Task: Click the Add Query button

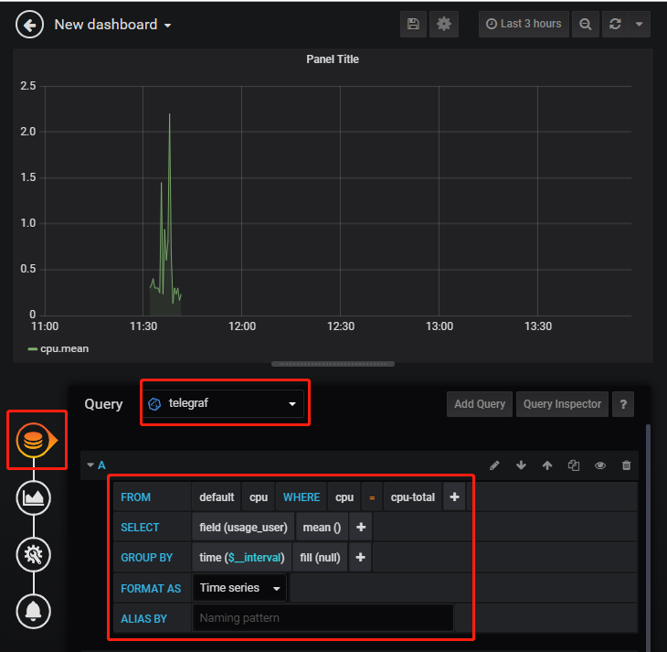Action: click(x=480, y=403)
